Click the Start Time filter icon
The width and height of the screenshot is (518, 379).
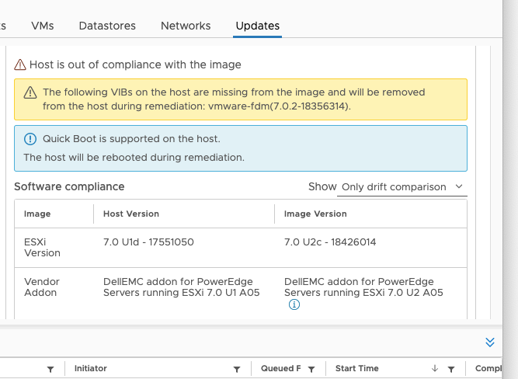pyautogui.click(x=451, y=369)
